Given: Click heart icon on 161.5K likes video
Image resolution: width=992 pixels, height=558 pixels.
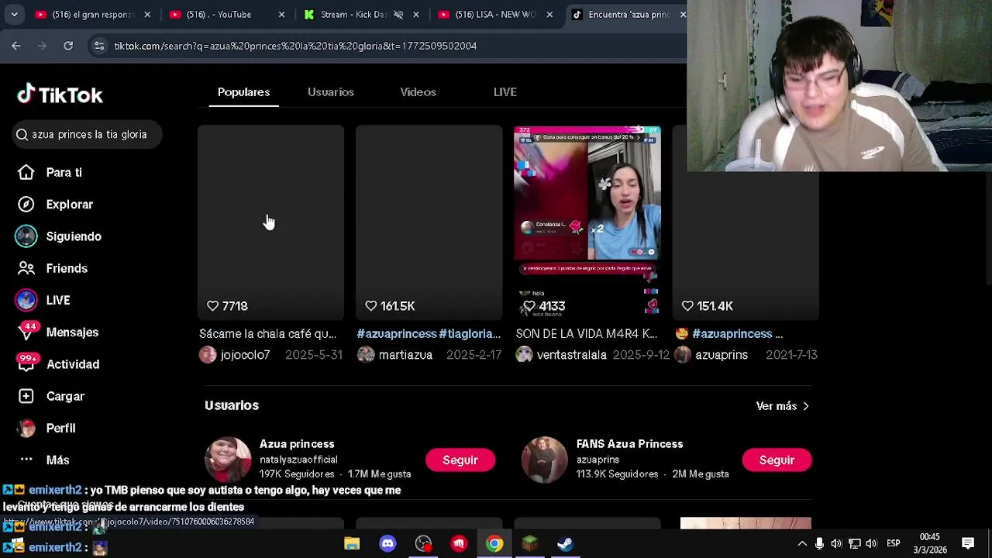Looking at the screenshot, I should click(370, 306).
